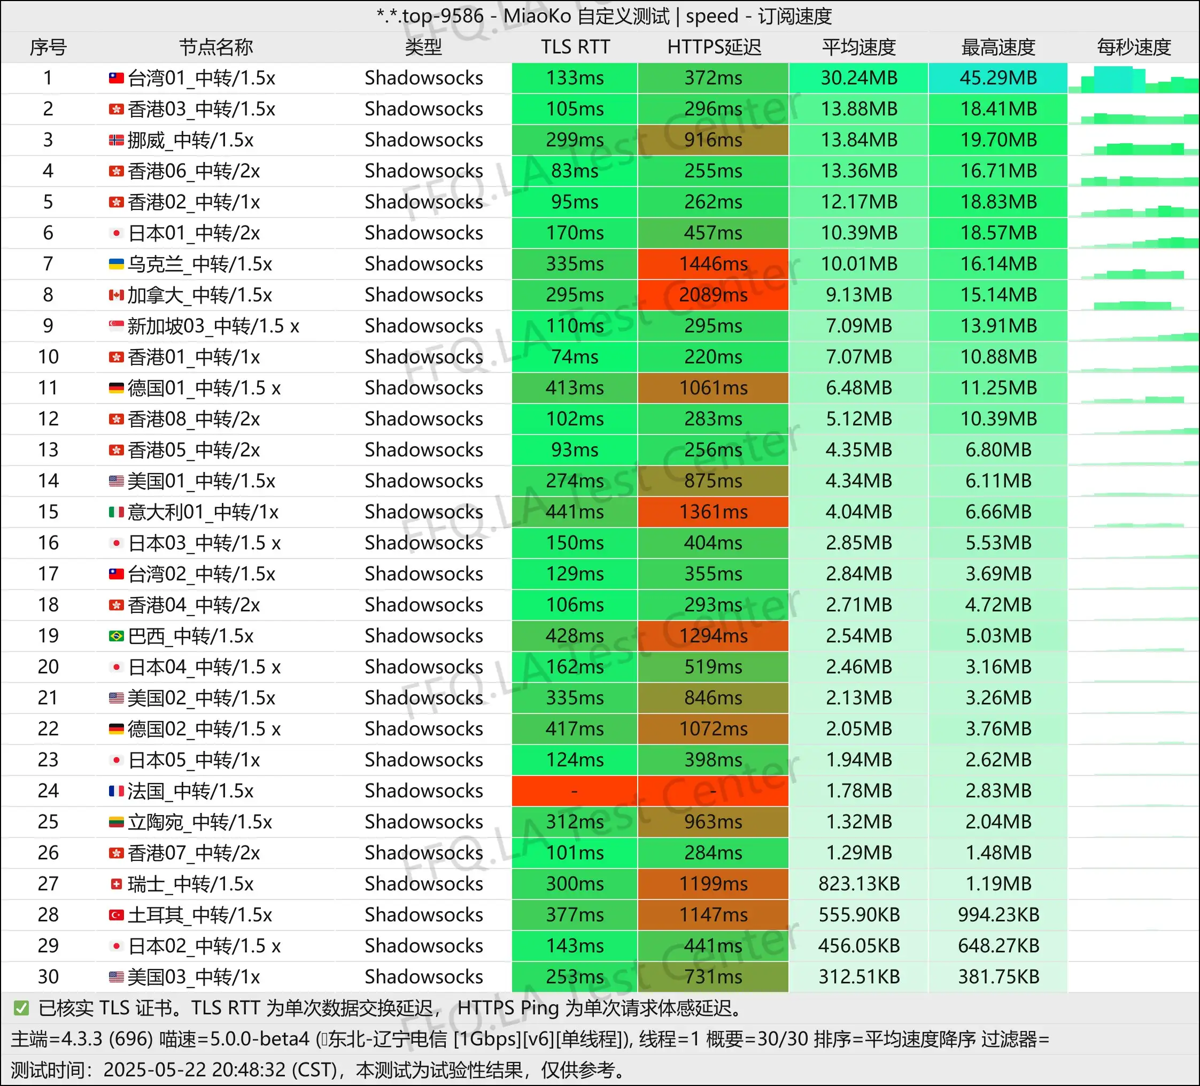Click the 1361ms HTTPS delay cell
The height and width of the screenshot is (1086, 1200).
tap(713, 512)
